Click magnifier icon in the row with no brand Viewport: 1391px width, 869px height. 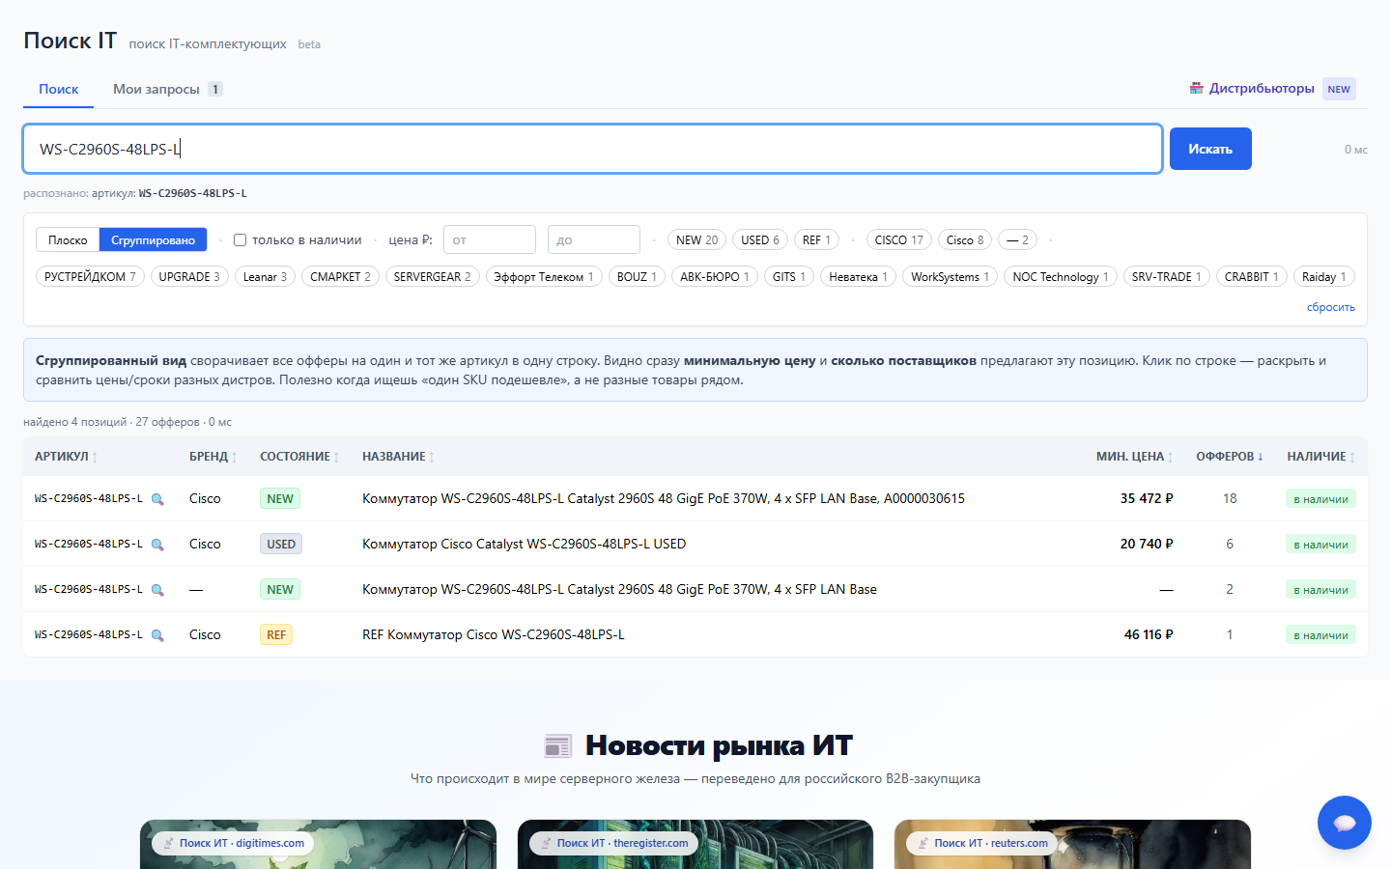point(157,590)
